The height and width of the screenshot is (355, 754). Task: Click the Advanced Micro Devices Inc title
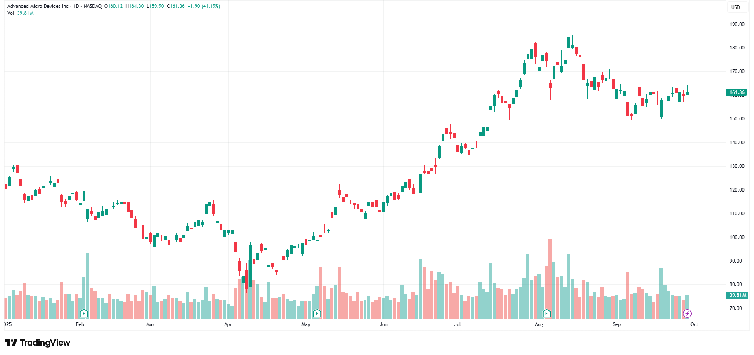point(38,6)
